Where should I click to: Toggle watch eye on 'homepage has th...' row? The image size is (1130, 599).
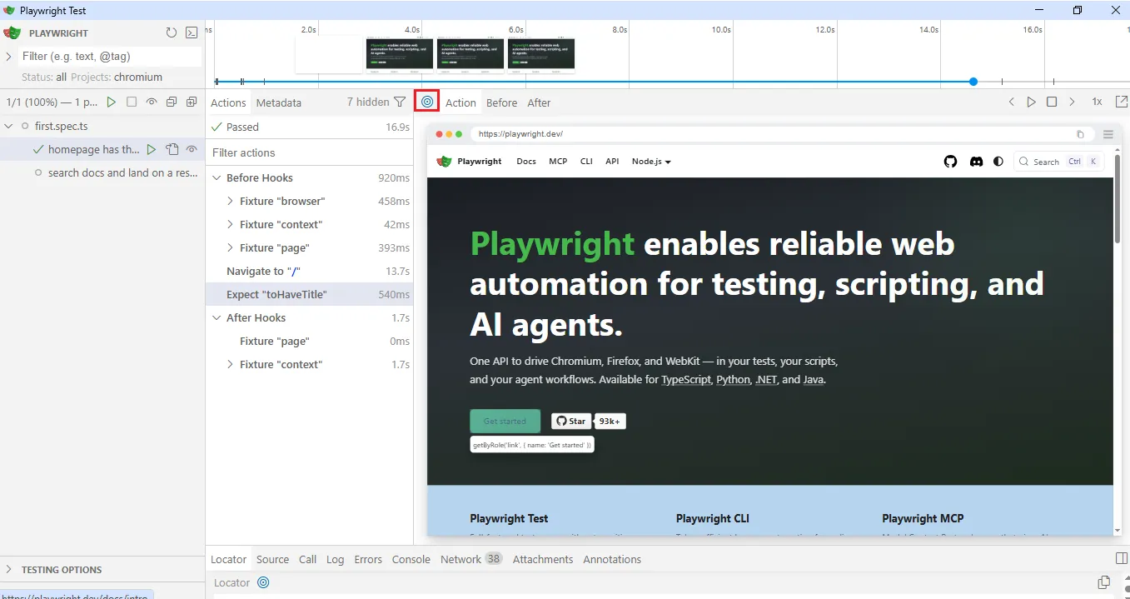tap(192, 149)
